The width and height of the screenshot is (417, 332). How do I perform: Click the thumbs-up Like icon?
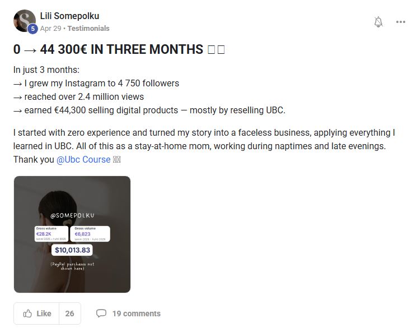tap(27, 313)
